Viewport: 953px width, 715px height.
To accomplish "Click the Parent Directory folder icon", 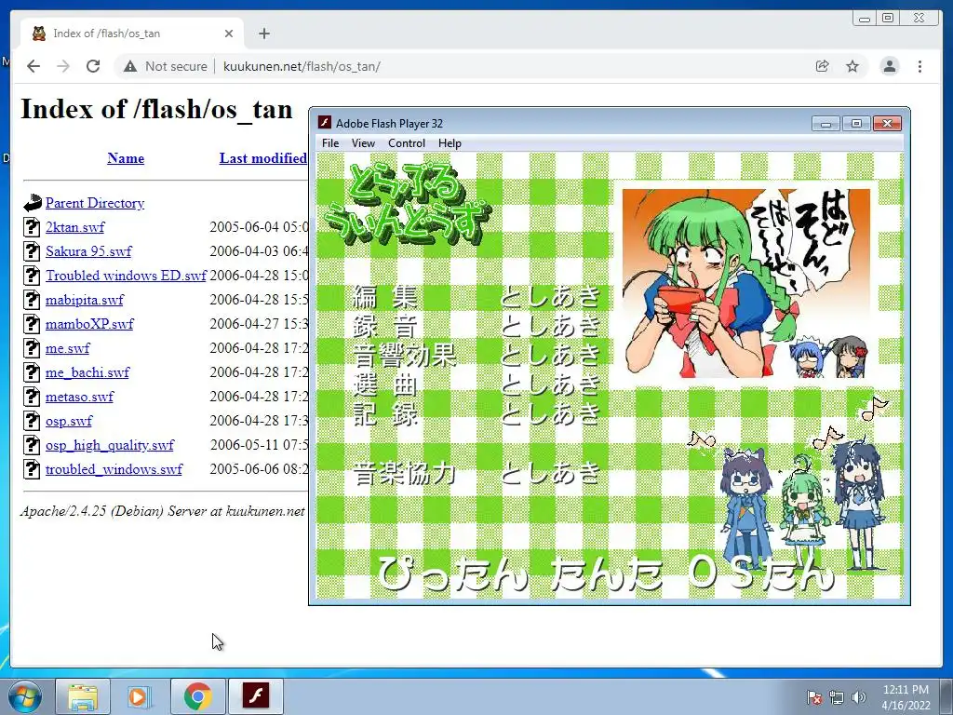I will tap(33, 202).
